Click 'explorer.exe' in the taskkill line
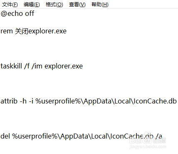The image size is (178, 154). 64,66
